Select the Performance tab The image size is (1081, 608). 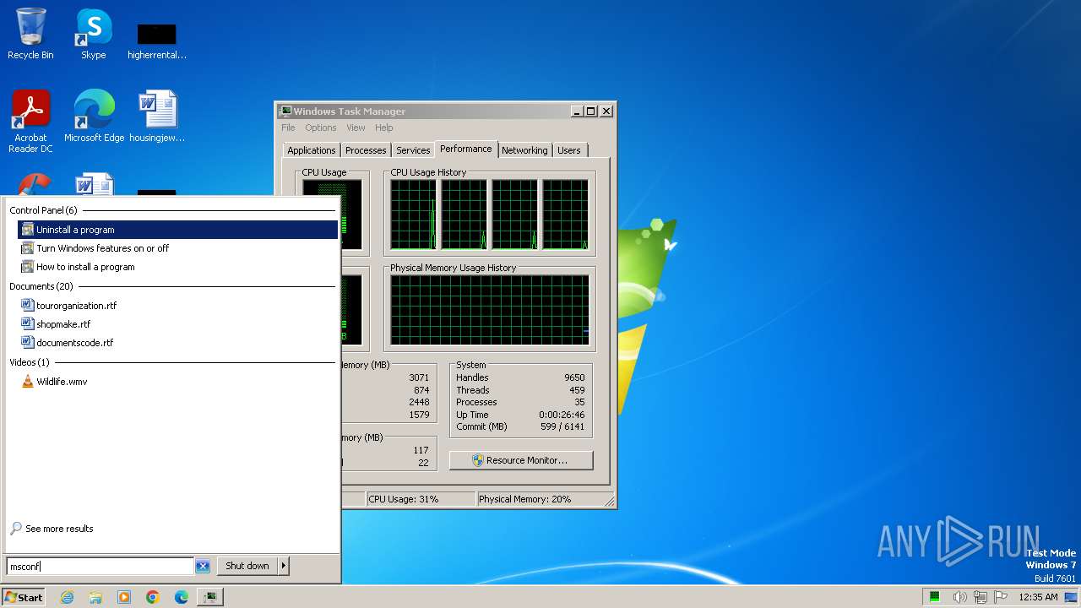click(x=466, y=149)
